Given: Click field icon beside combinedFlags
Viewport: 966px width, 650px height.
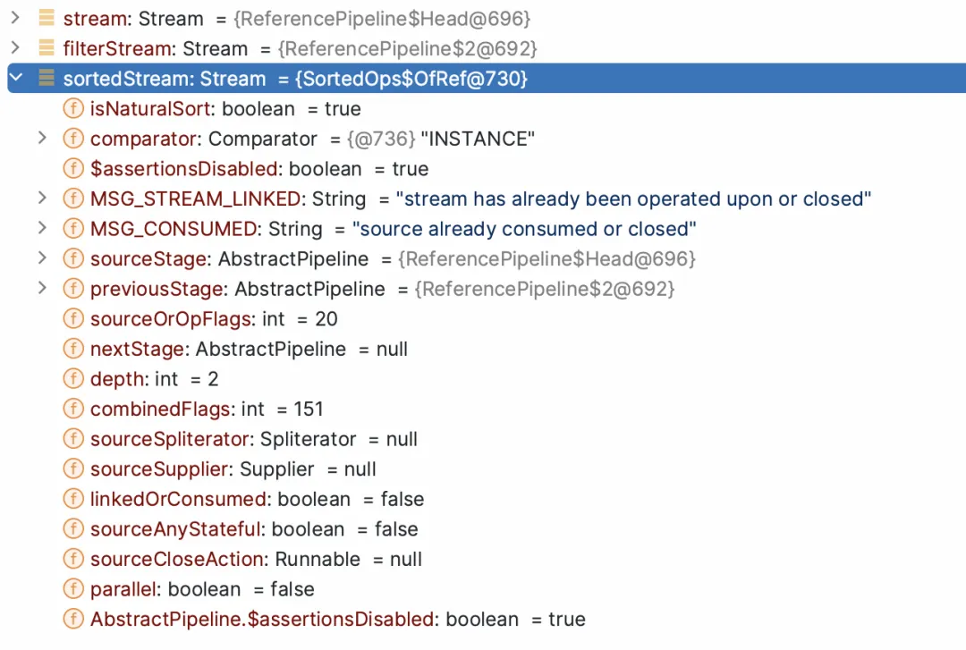Looking at the screenshot, I should pos(73,409).
